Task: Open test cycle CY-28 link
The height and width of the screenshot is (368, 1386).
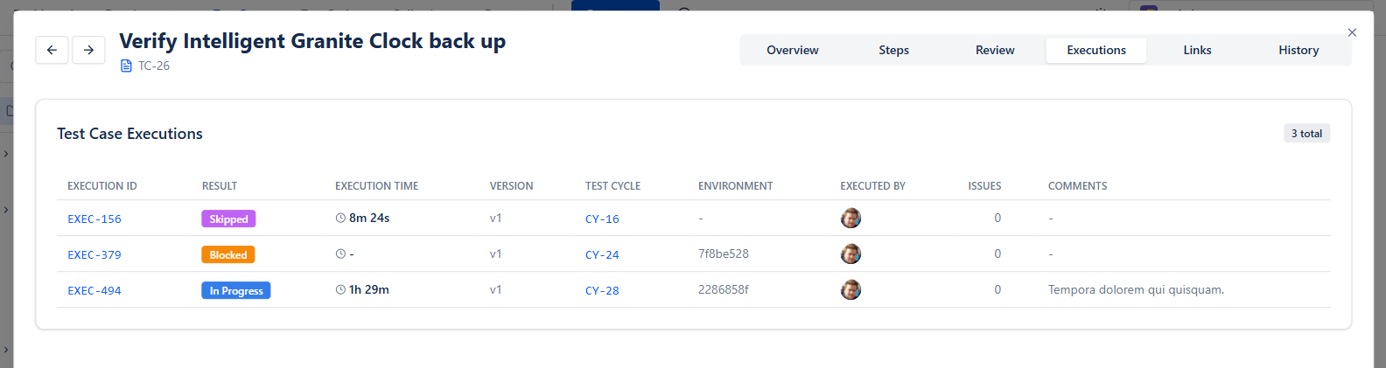Action: click(602, 291)
